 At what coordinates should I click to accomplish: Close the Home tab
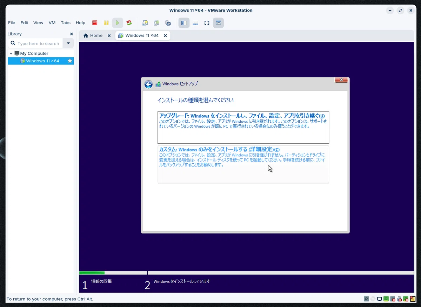[x=109, y=35]
